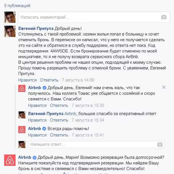174x174 pixels.
Task: Reply to Евгений's comment from 15:34
Action: pyautogui.click(x=59, y=120)
